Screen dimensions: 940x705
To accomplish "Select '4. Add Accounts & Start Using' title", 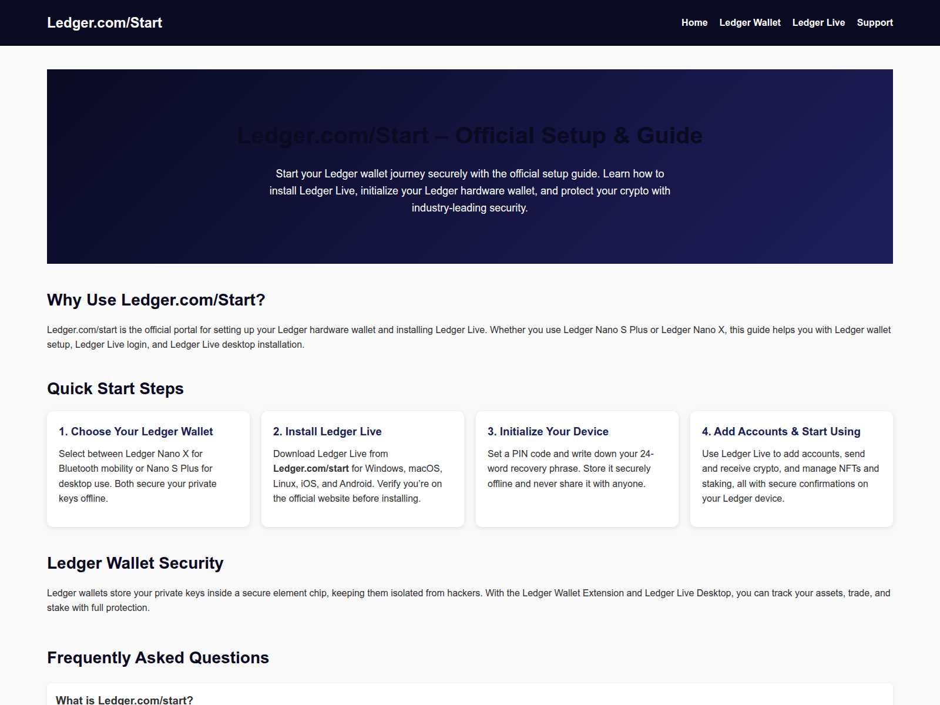I will 781,432.
